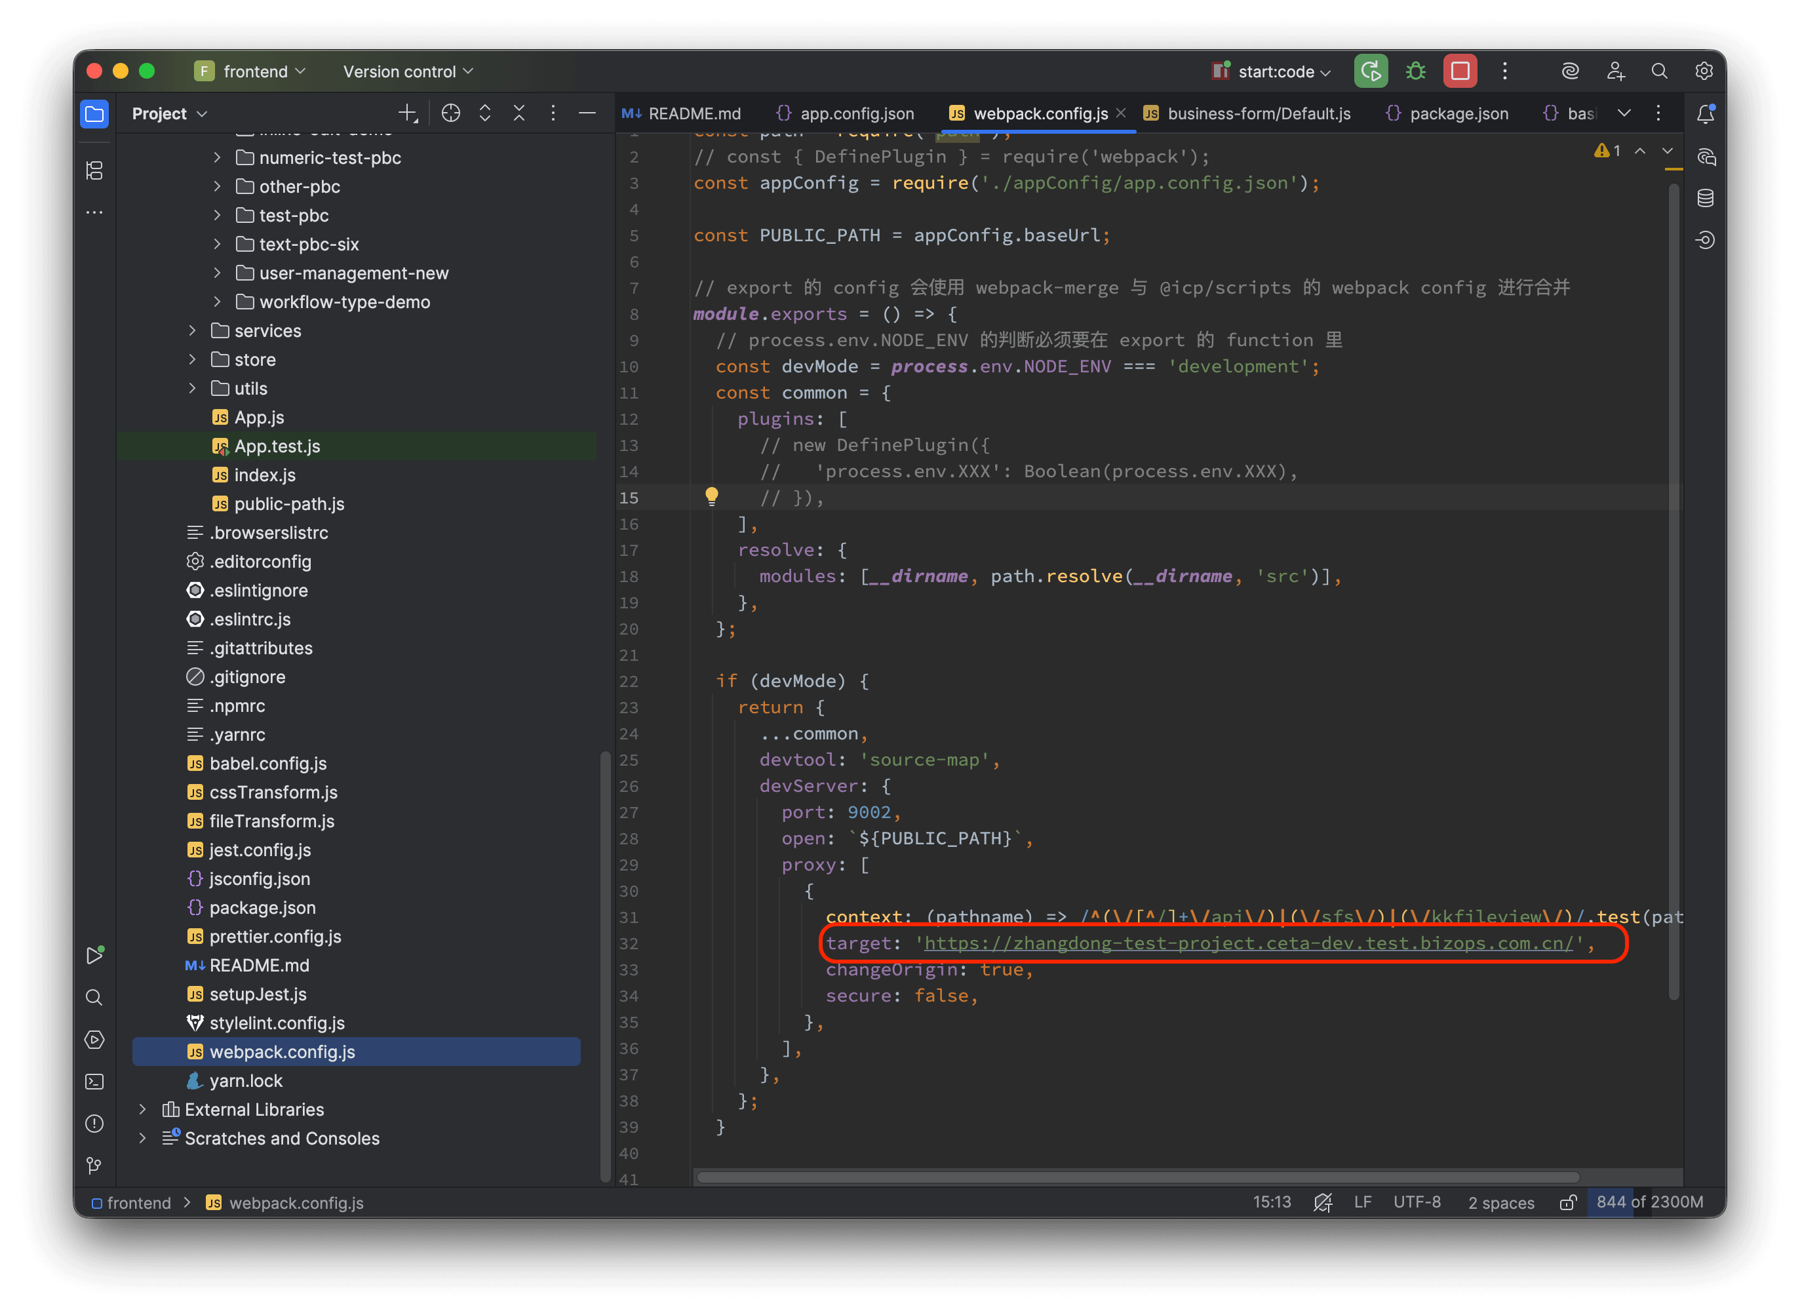Viewport: 1800px width, 1315px height.
Task: Open the Database tool window
Action: 1706,198
